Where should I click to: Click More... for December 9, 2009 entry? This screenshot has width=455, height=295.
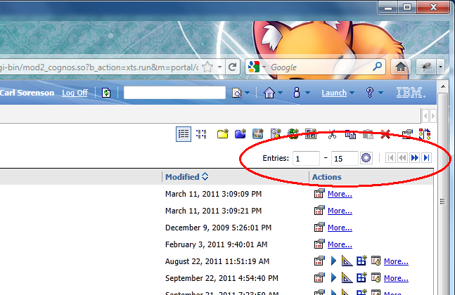(340, 228)
